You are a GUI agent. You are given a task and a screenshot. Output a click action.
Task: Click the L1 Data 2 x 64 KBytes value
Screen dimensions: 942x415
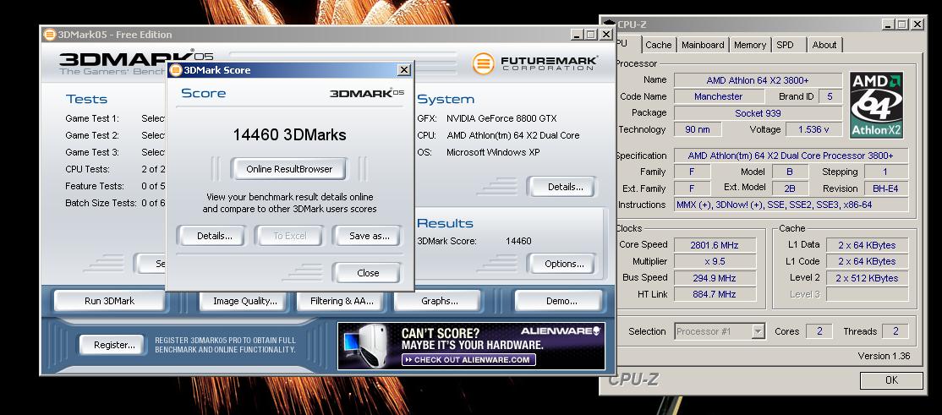pos(867,245)
